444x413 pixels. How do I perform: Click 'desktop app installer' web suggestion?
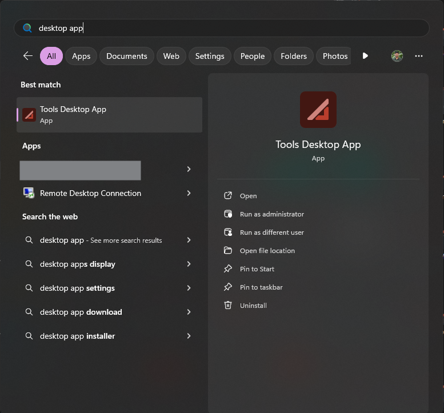click(x=77, y=336)
